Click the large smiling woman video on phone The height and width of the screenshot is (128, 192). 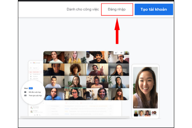145,88
